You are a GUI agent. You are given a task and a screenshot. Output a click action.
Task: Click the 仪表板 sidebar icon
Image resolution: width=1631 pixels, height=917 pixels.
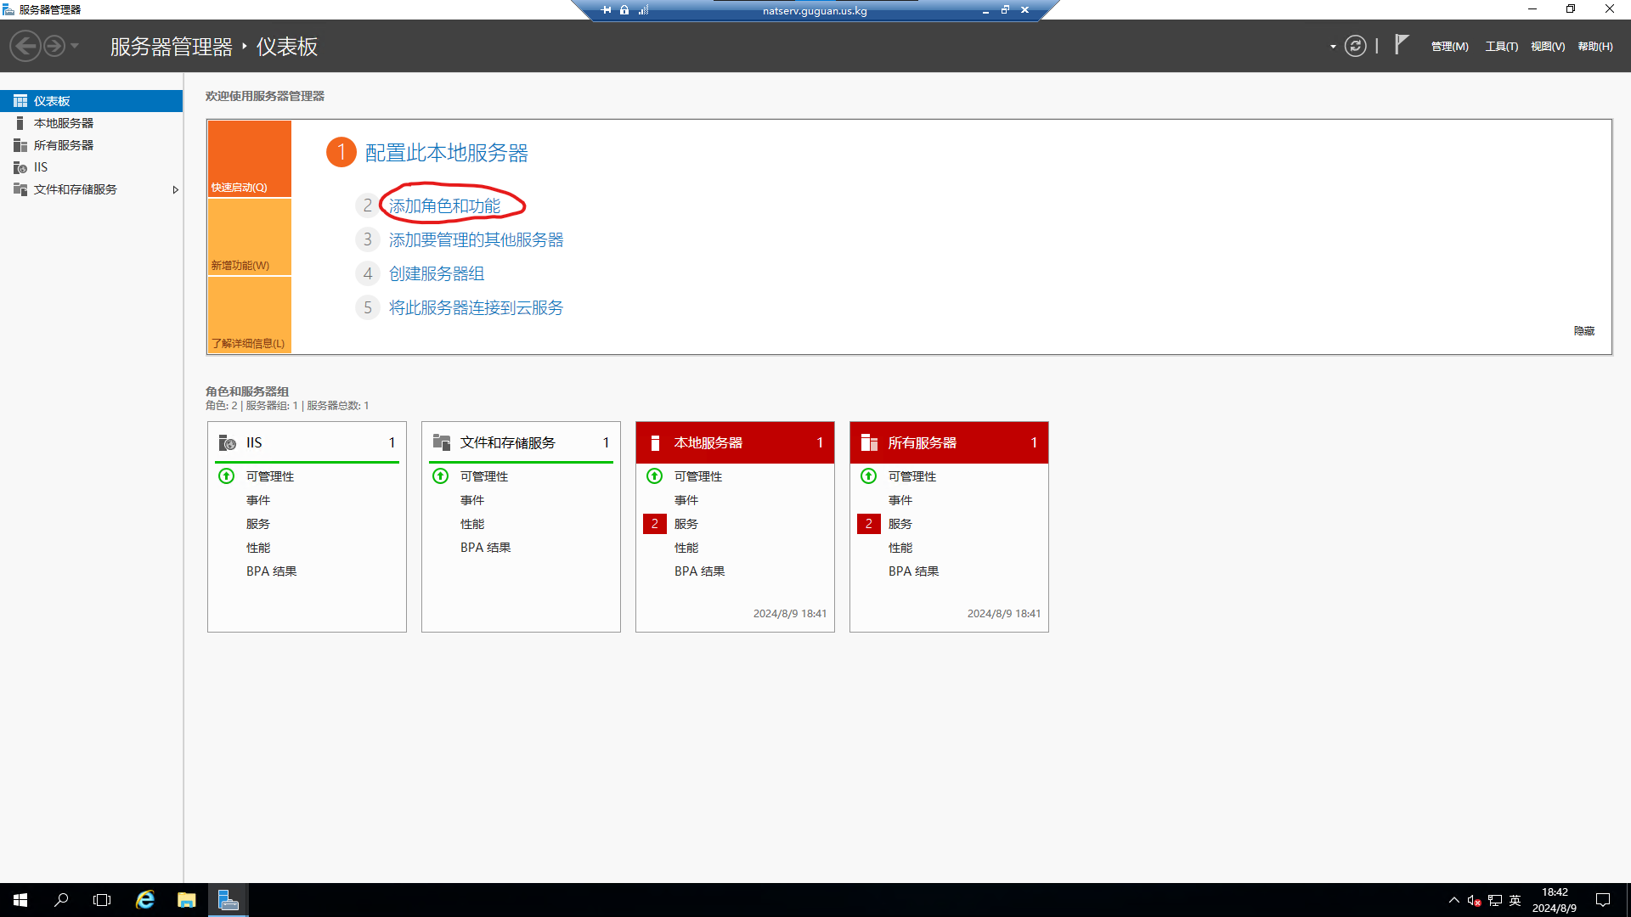click(x=20, y=101)
